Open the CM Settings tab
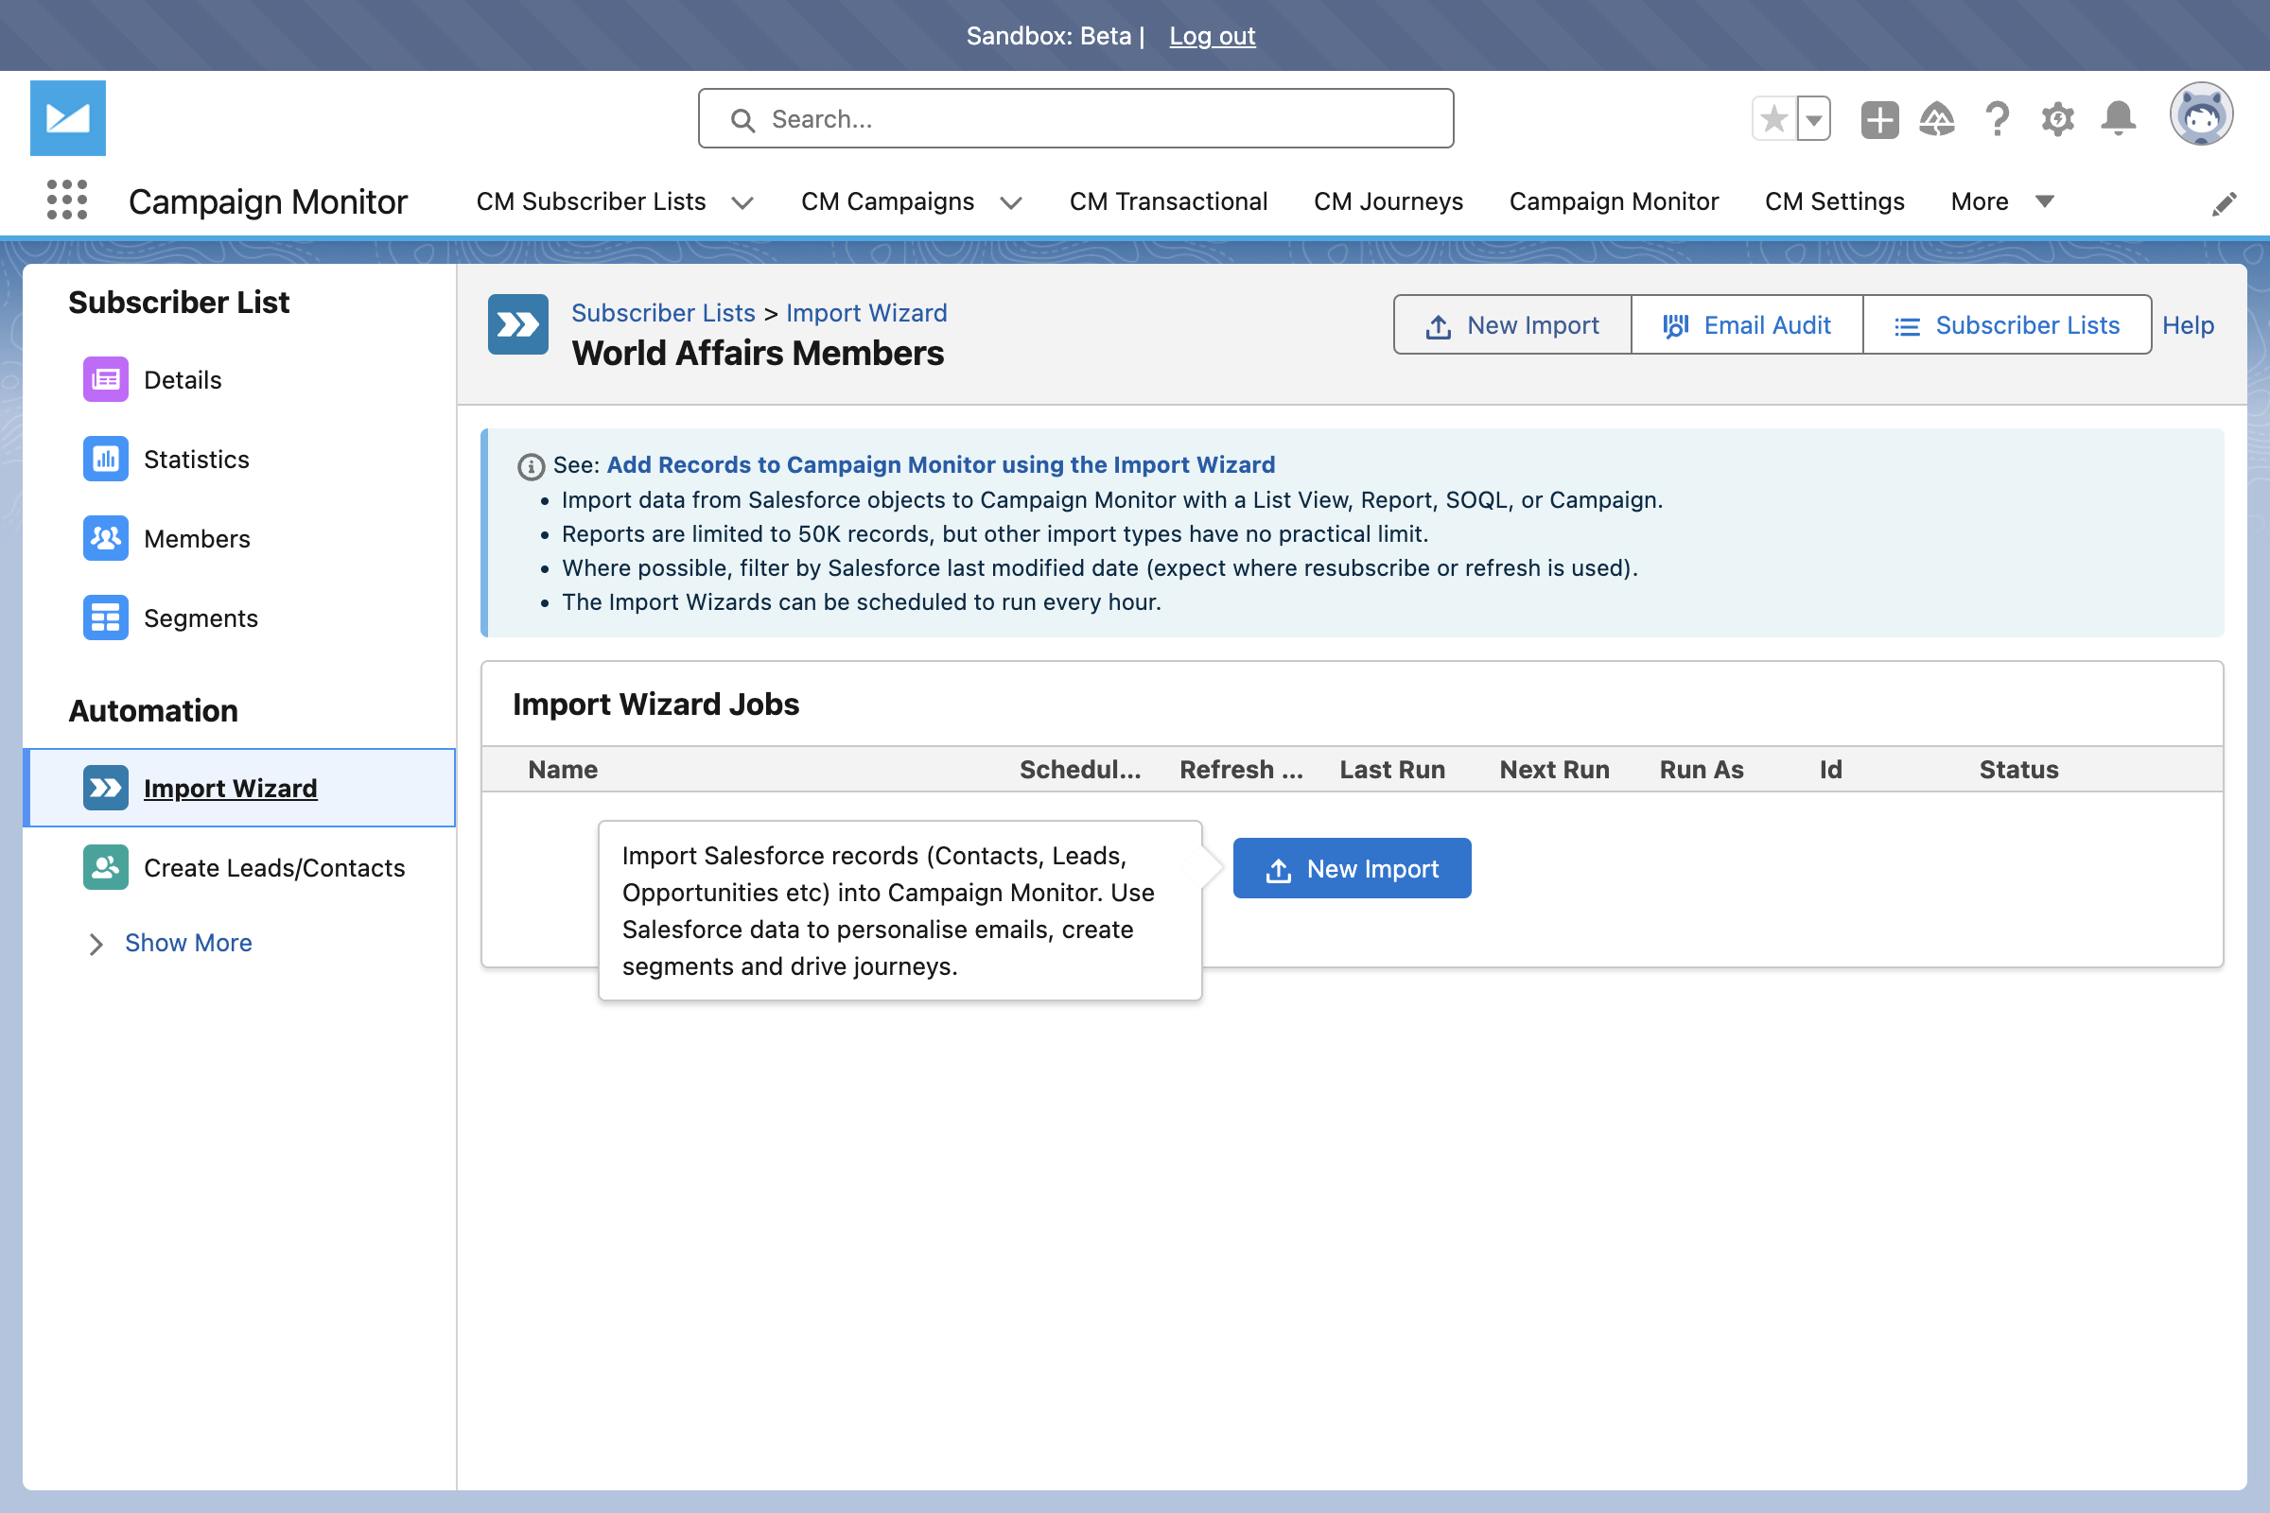The width and height of the screenshot is (2270, 1513). 1834,201
